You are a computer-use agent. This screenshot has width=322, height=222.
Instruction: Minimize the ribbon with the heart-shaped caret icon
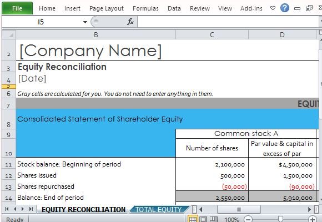tap(273, 8)
